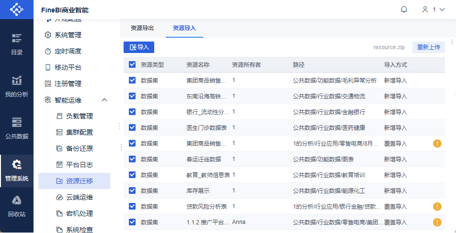
Task: Go to 公共数据 section icon
Action: click(x=17, y=127)
